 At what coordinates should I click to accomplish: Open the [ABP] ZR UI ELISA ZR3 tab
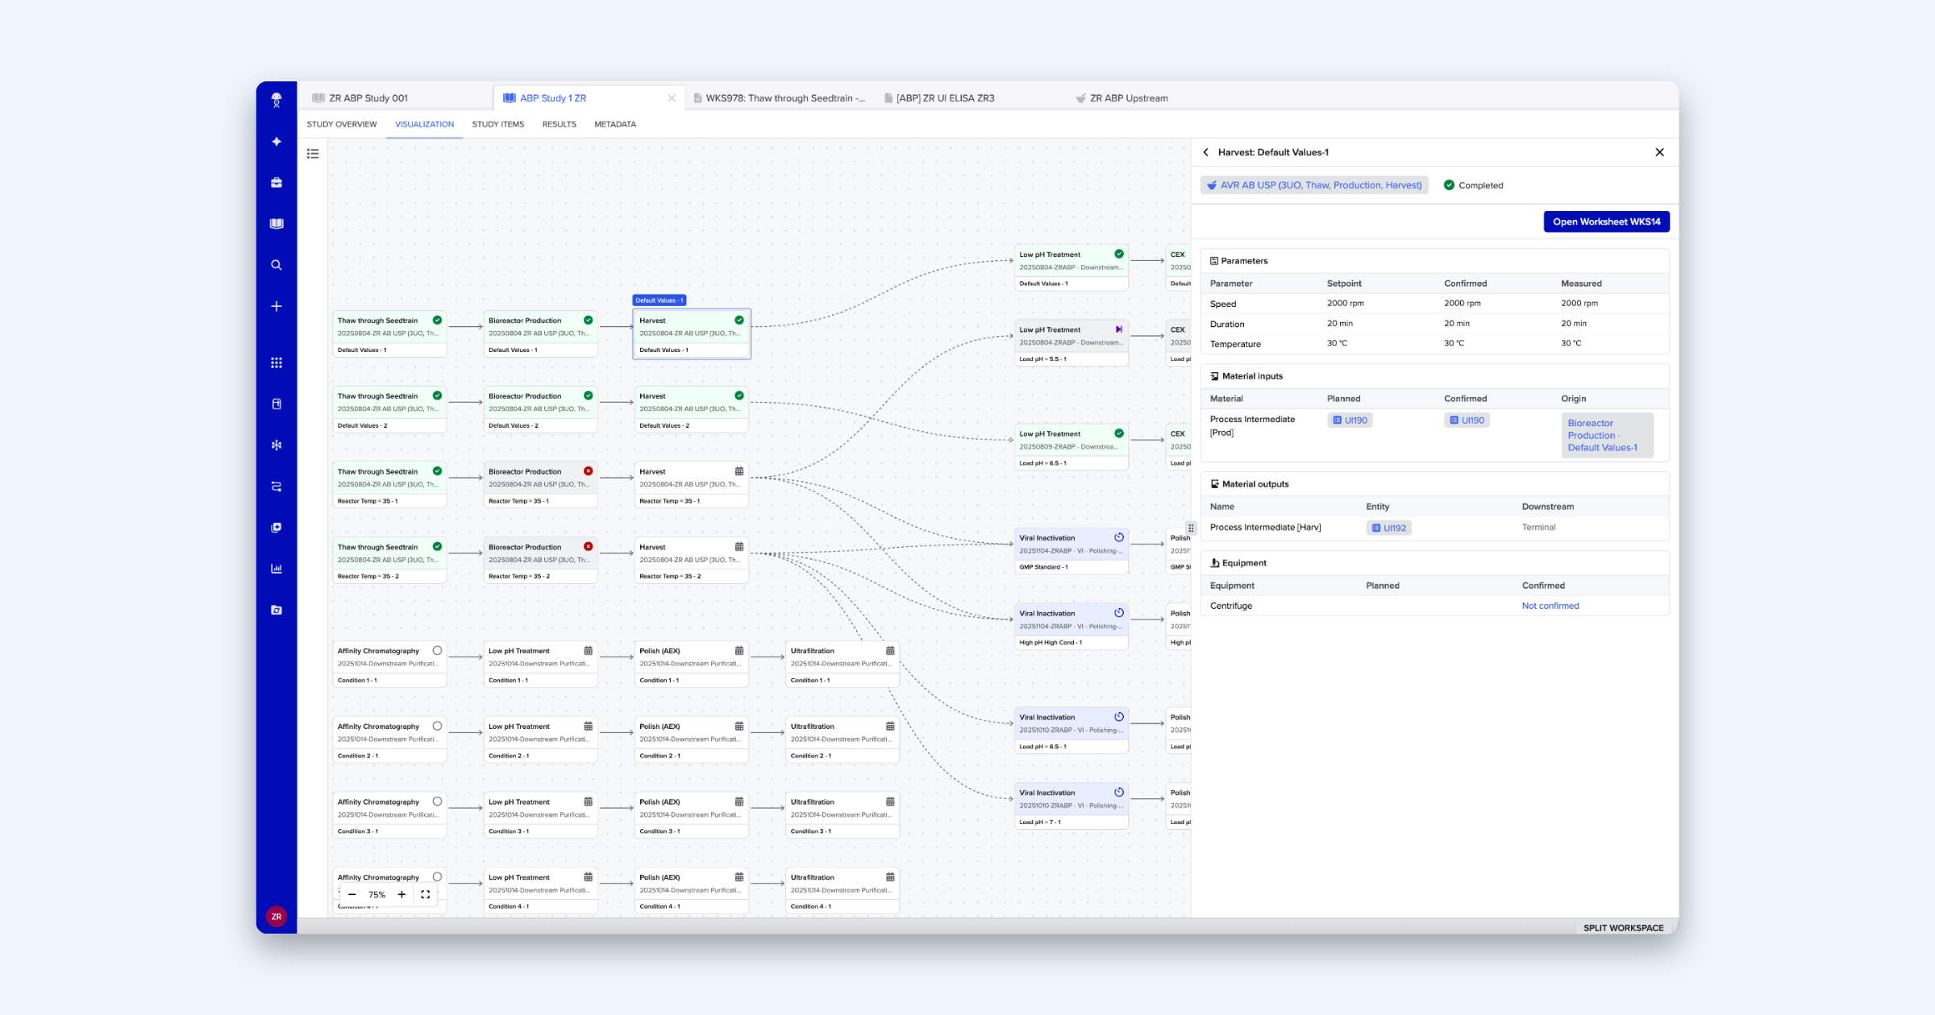pos(939,98)
